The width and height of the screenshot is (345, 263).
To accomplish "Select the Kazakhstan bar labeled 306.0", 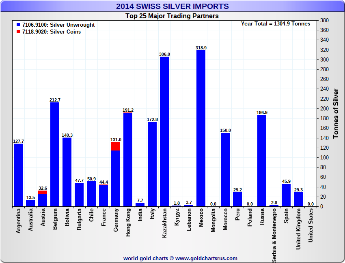I will click(x=164, y=131).
